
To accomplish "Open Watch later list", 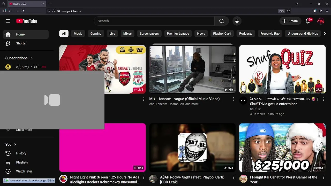I will click(x=26, y=171).
